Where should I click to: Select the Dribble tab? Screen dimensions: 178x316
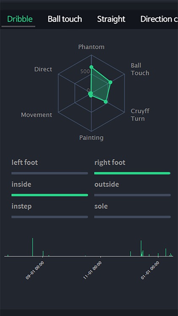coord(19,19)
